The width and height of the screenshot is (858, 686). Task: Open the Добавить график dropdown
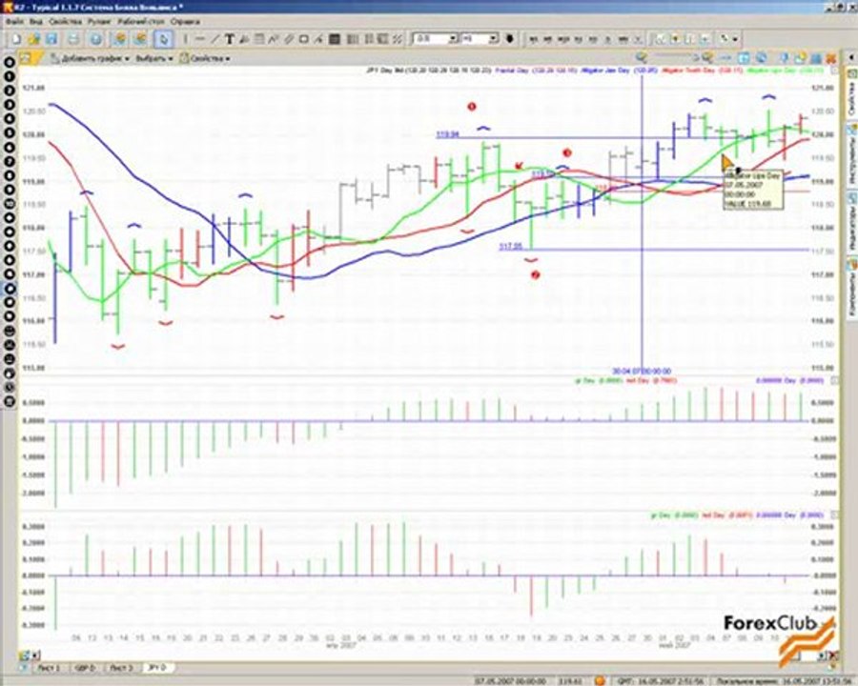[91, 58]
